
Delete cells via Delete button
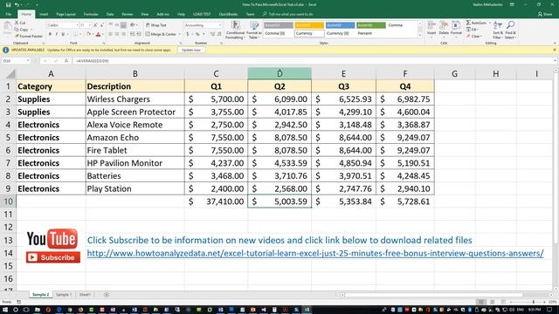click(x=444, y=29)
